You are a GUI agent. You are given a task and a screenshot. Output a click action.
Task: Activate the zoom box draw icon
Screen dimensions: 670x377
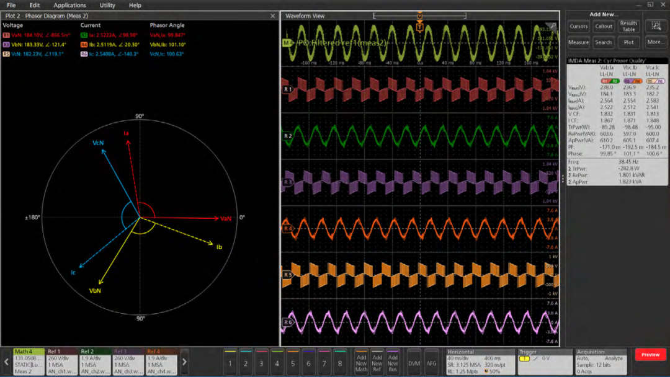click(x=656, y=26)
